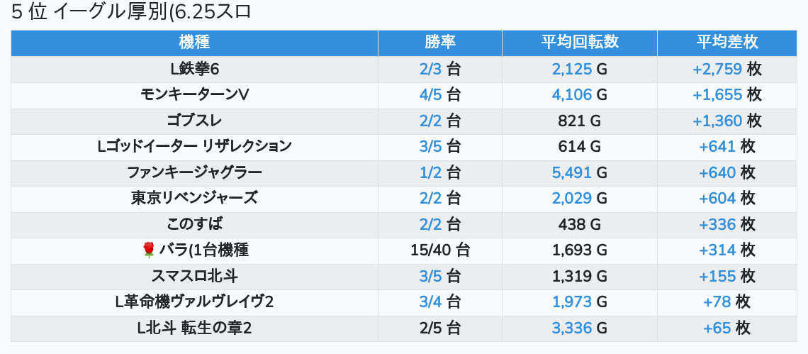
Task: Open the +1,360 link in the ゴブスレ row
Action: pos(717,121)
